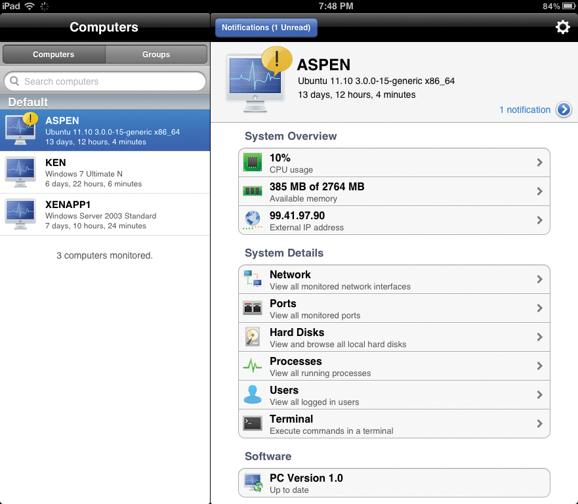Tap ASPEN's yellow alert badge icon
578x504 pixels.
[x=276, y=58]
